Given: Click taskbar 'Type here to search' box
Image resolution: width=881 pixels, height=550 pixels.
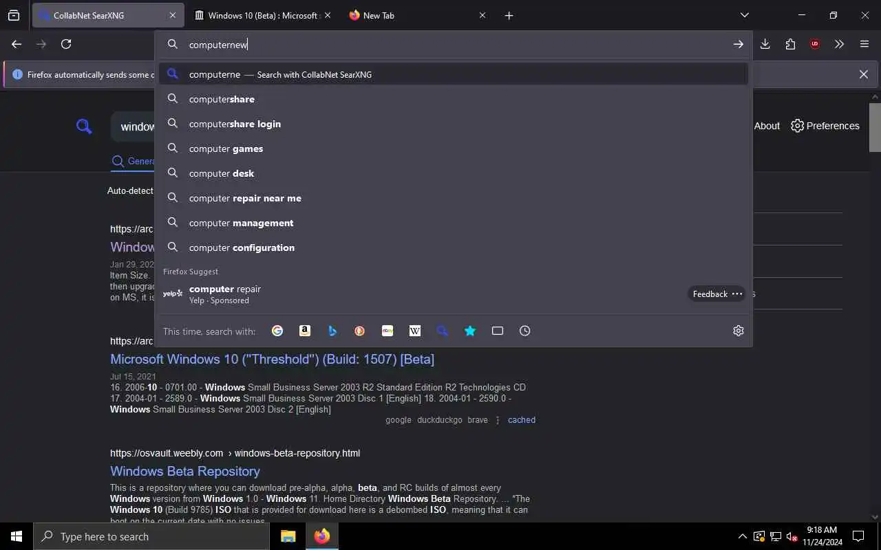Looking at the screenshot, I should point(151,536).
